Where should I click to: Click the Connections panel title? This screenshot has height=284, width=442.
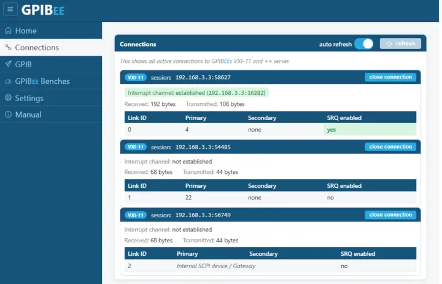point(138,44)
